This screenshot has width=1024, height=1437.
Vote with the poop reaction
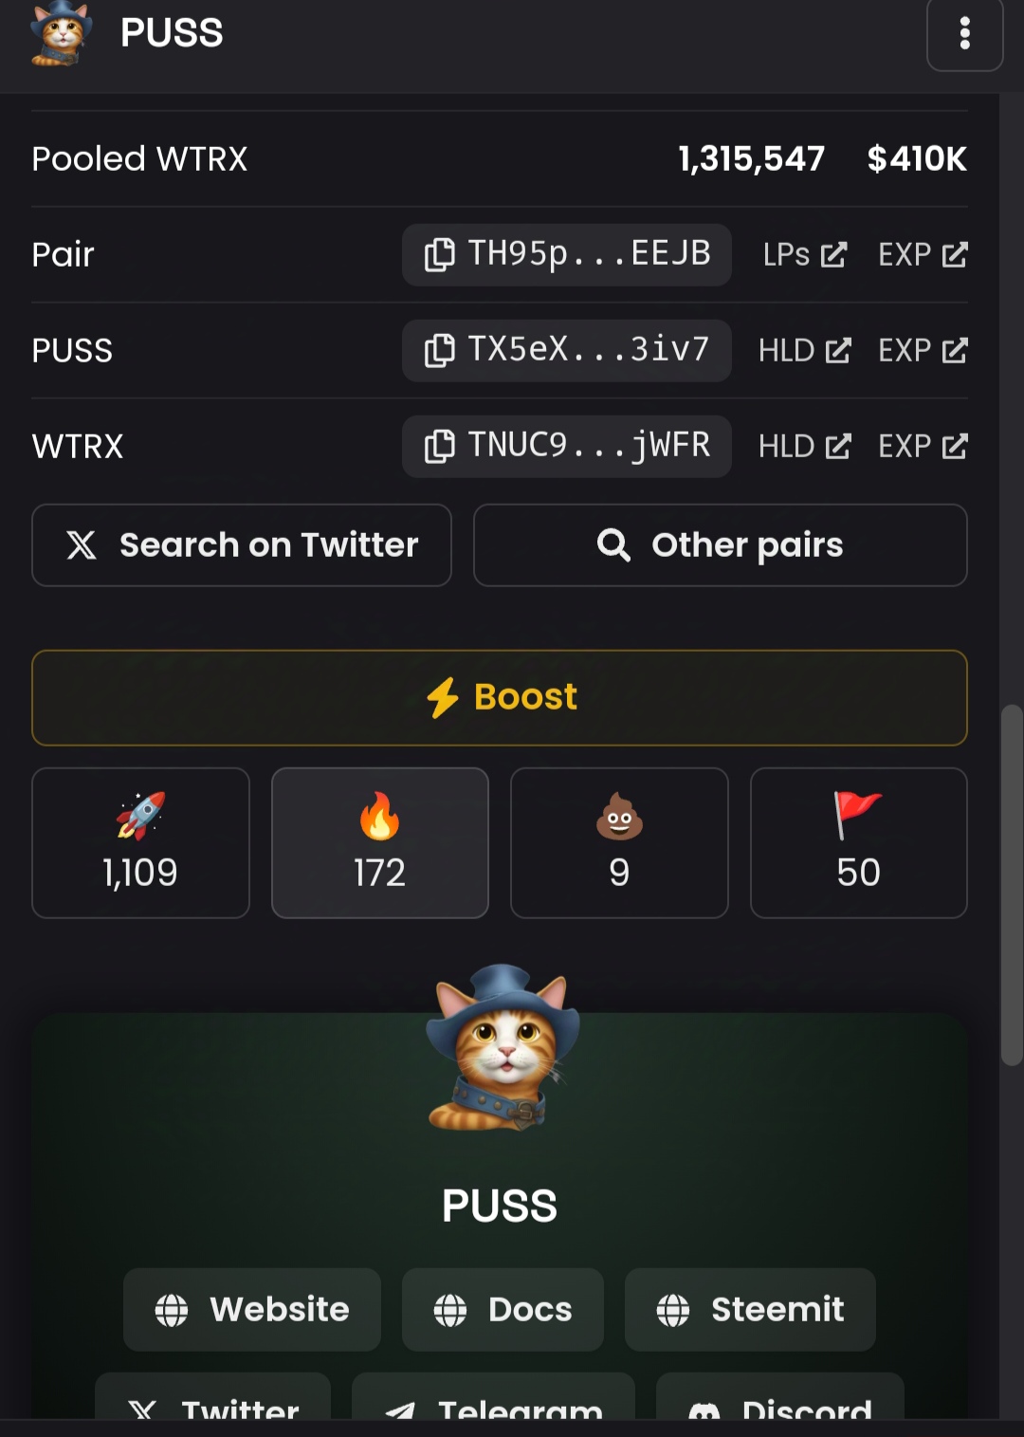tap(619, 842)
